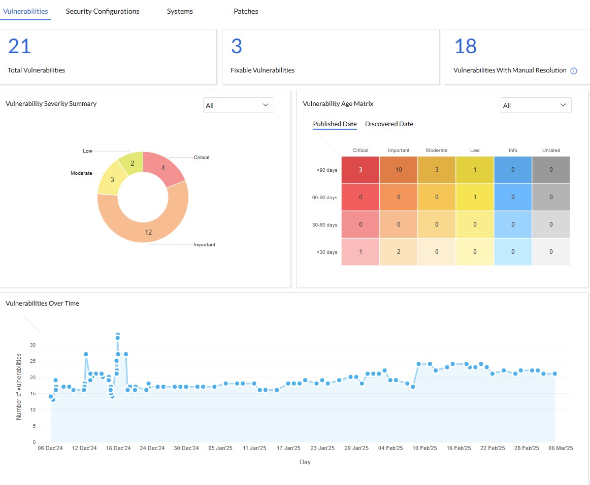Select Published Date matrix view
Image resolution: width=590 pixels, height=485 pixels.
(x=335, y=124)
